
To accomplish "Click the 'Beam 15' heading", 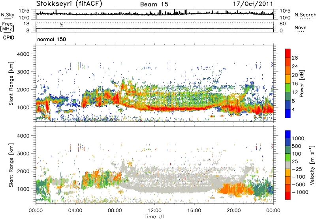I will (x=154, y=4).
